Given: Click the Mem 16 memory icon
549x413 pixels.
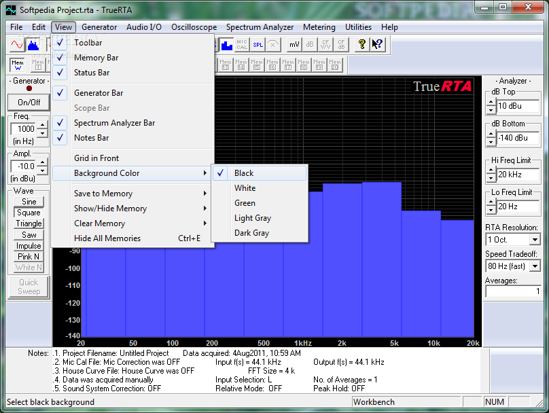Looking at the screenshot, I should tap(272, 65).
